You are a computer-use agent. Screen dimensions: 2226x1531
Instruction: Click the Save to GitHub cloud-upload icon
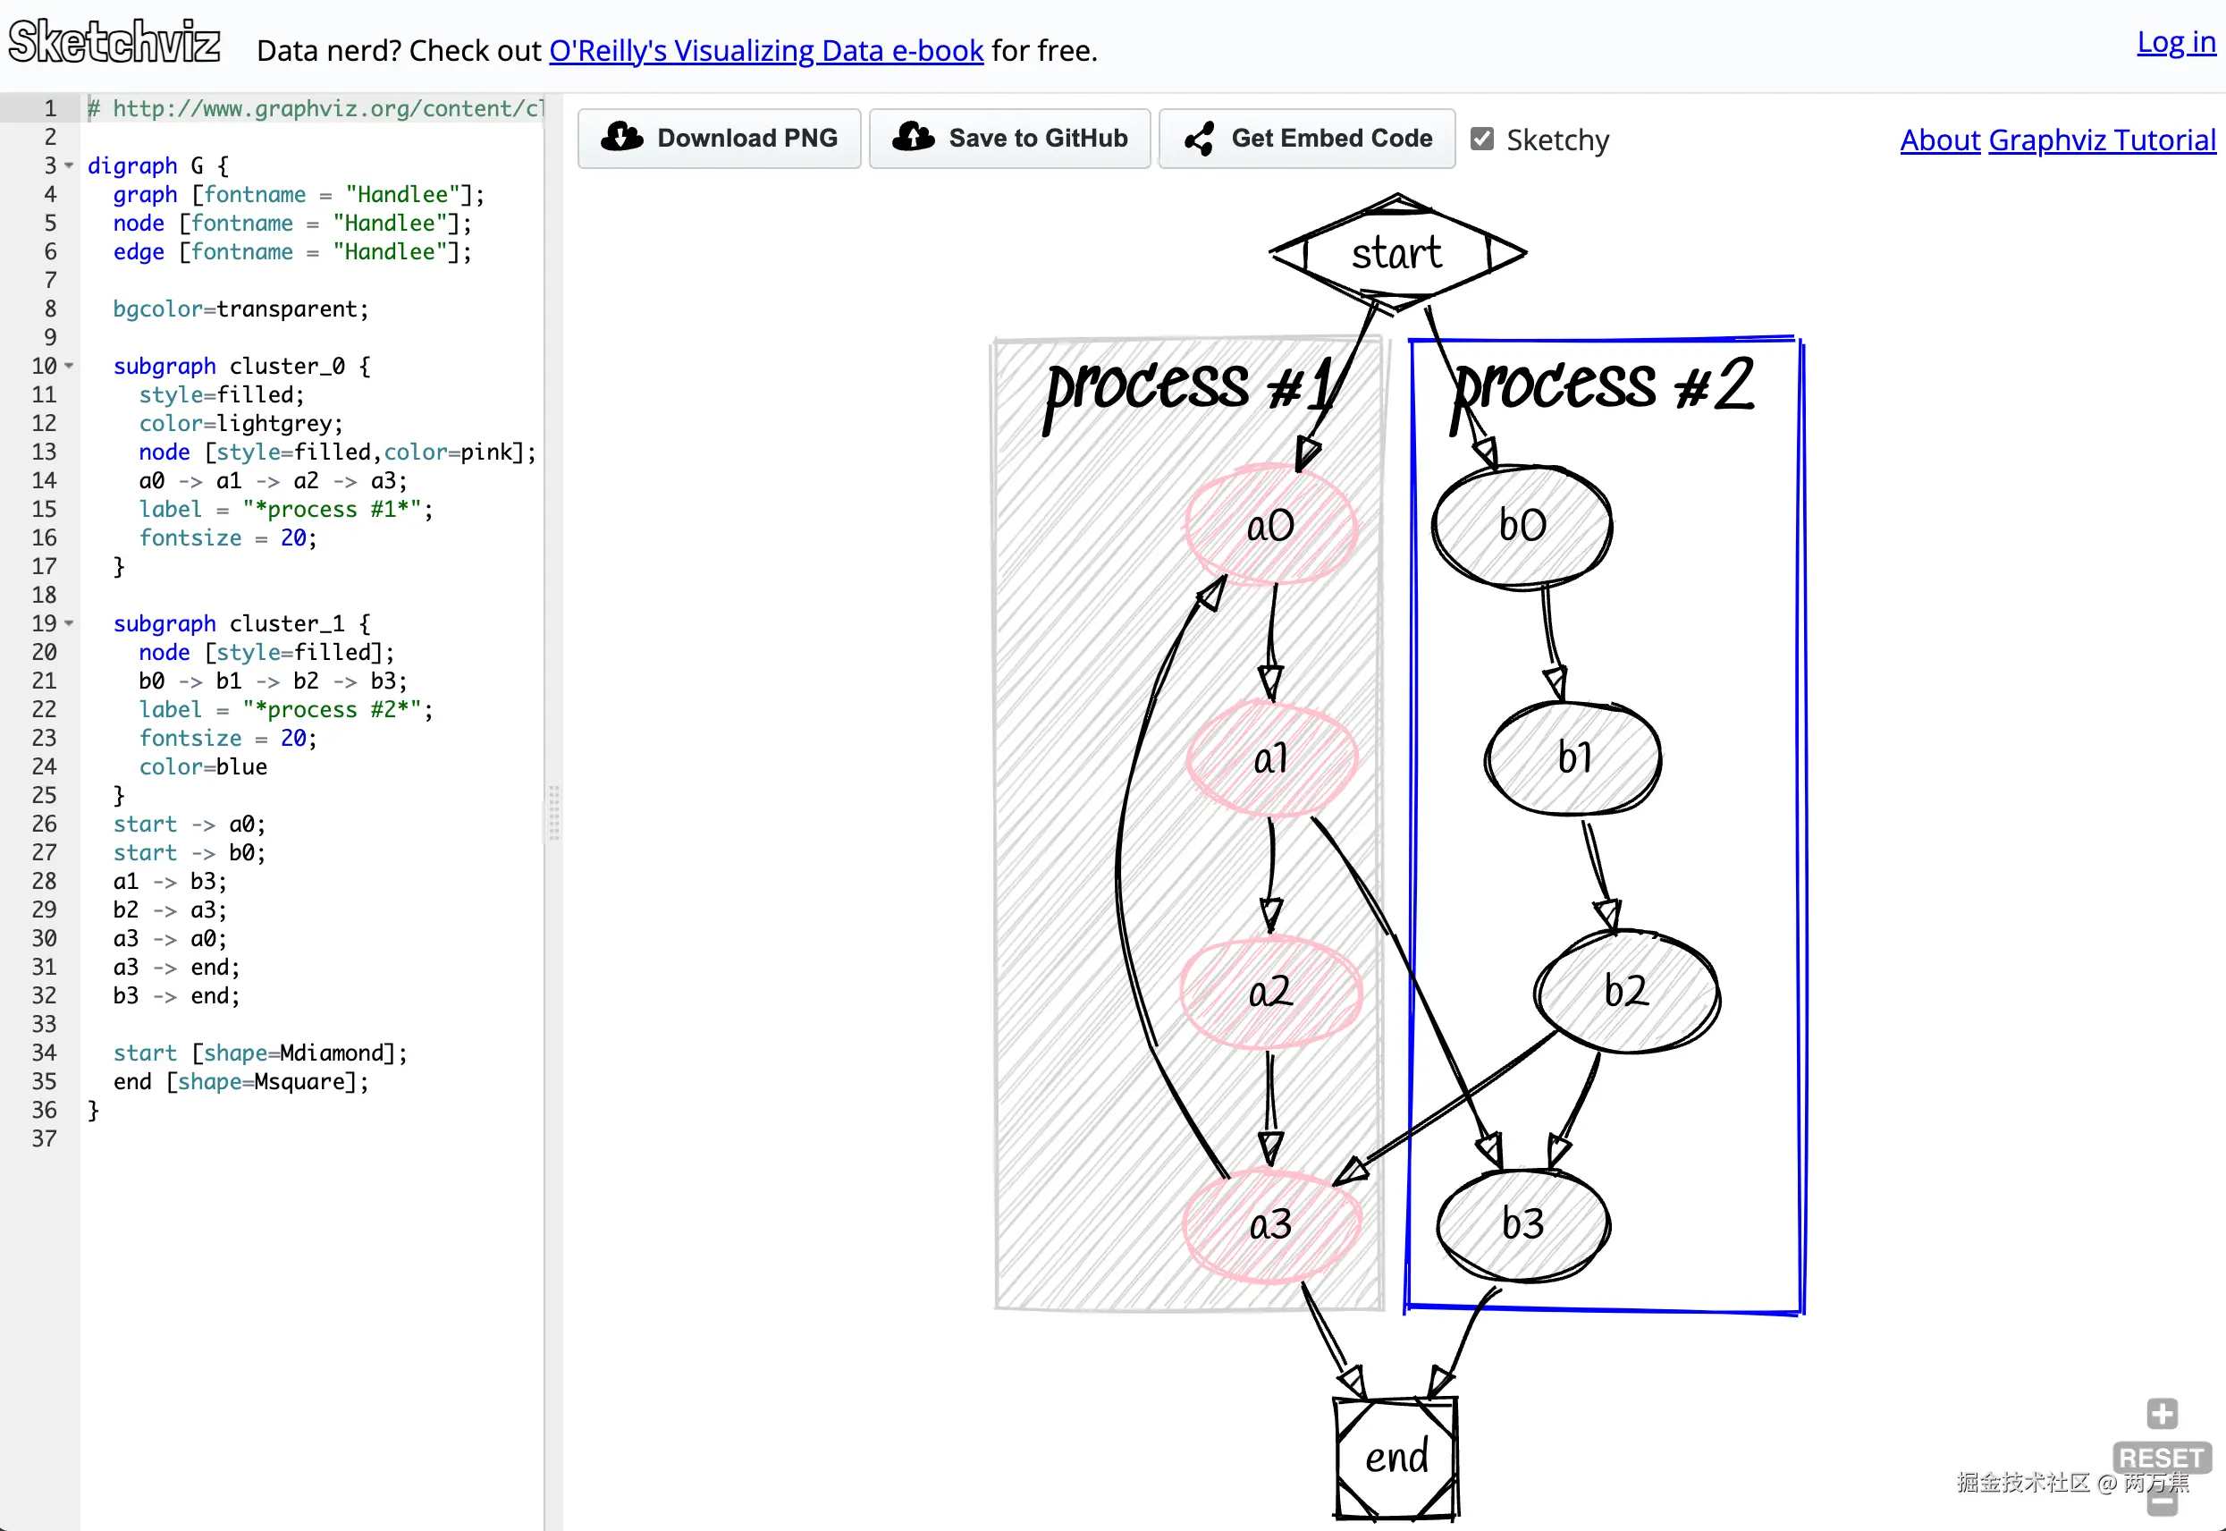pos(913,138)
